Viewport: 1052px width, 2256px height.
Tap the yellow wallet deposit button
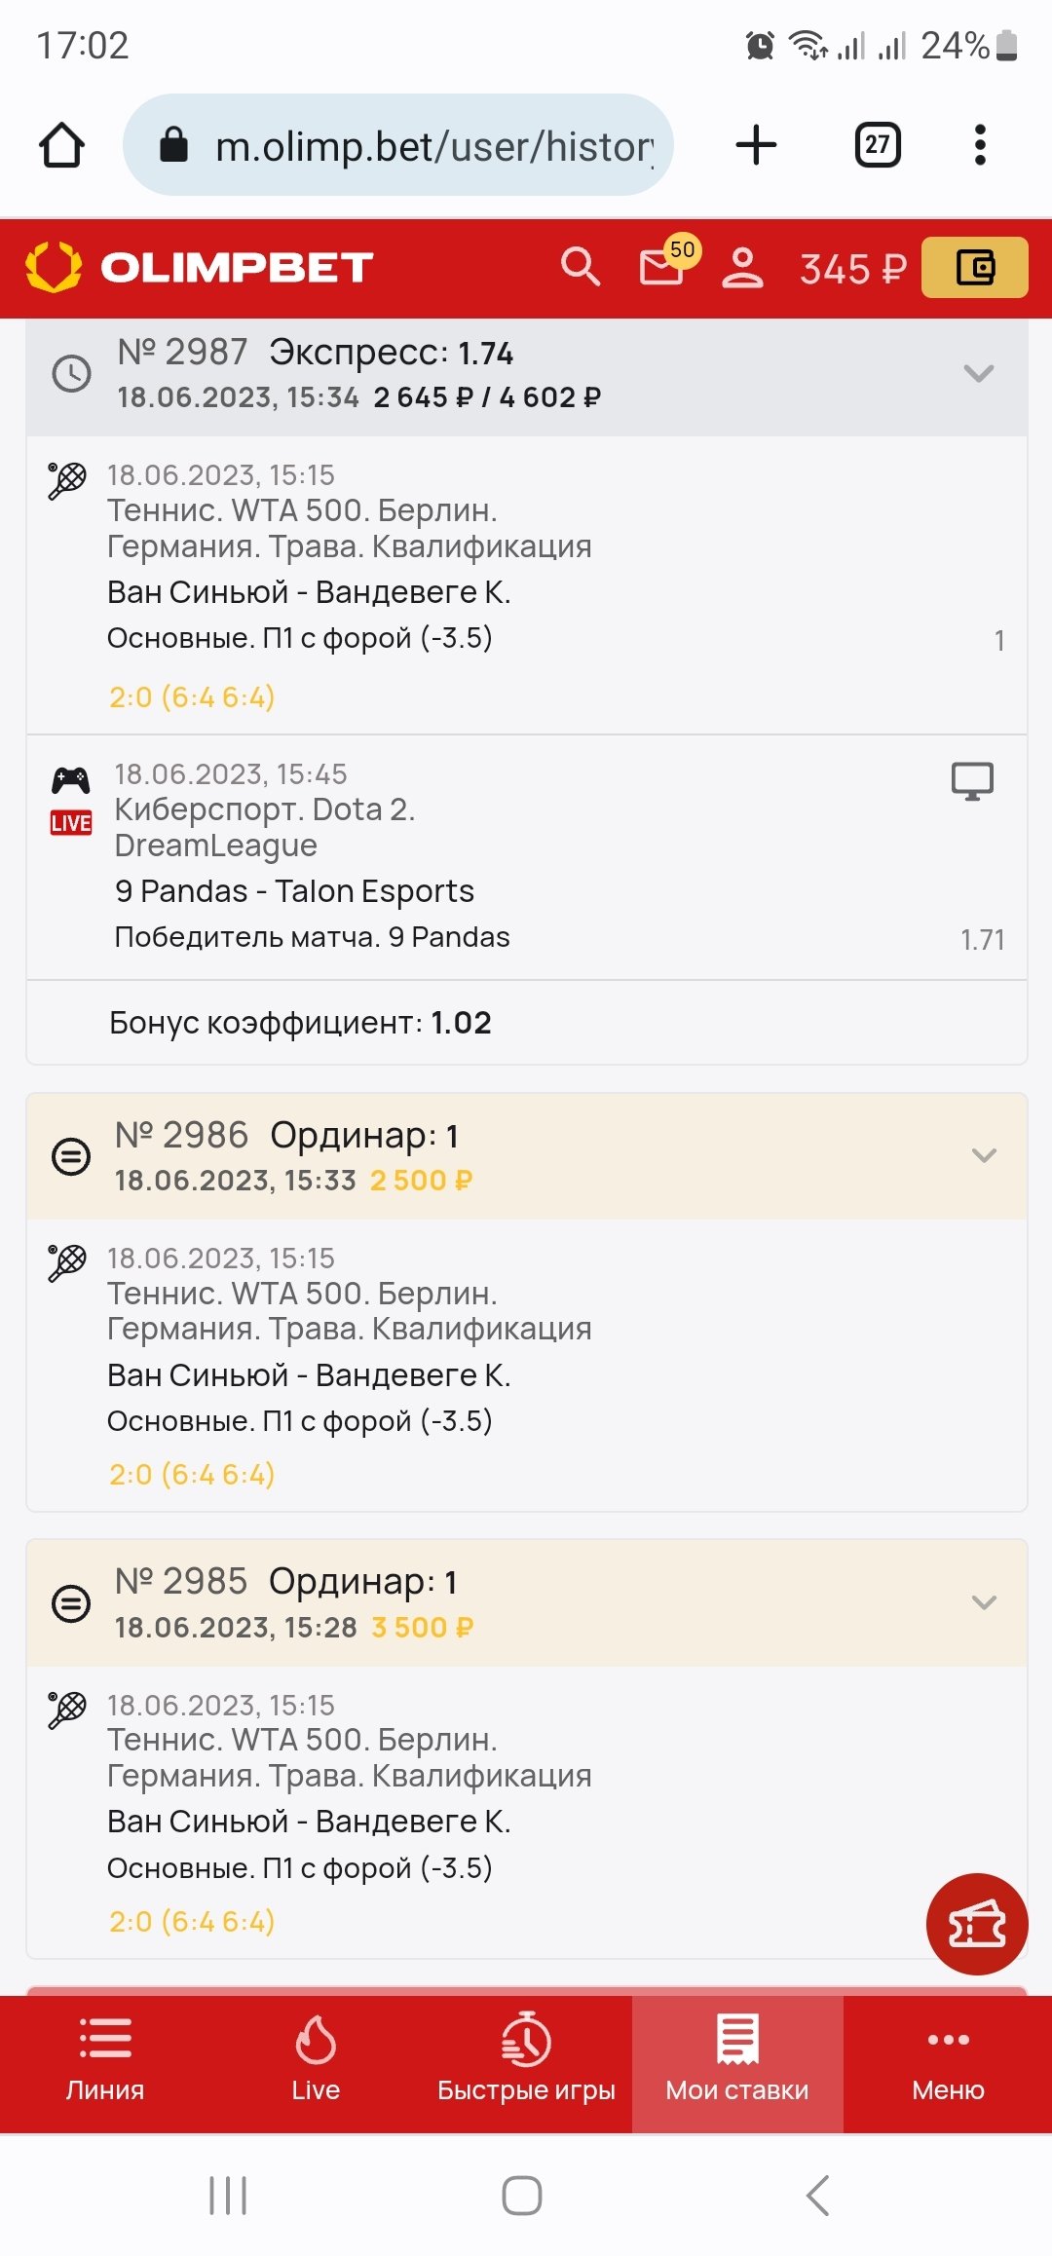pyautogui.click(x=974, y=267)
